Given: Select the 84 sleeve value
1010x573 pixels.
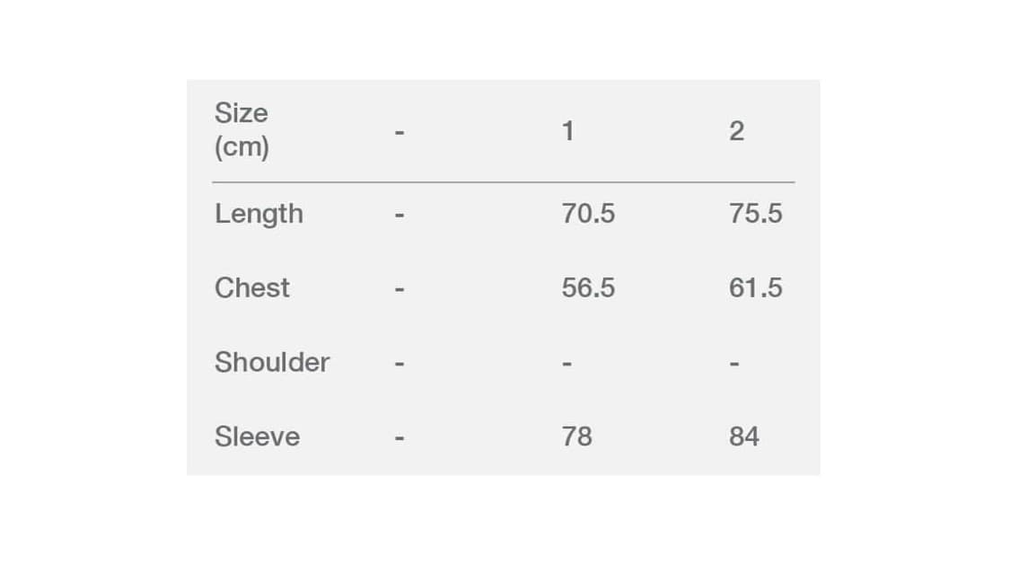Looking at the screenshot, I should (743, 436).
